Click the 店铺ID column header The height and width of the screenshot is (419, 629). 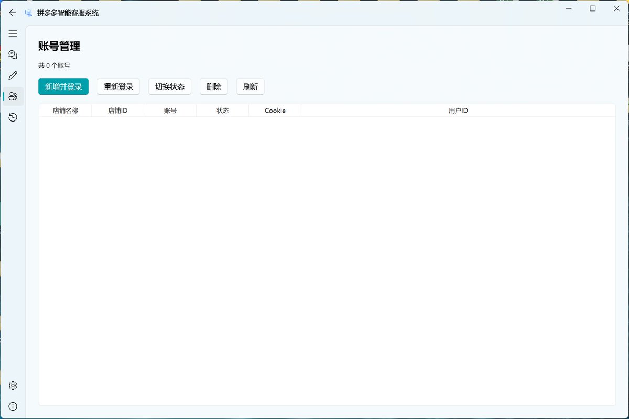click(x=118, y=111)
